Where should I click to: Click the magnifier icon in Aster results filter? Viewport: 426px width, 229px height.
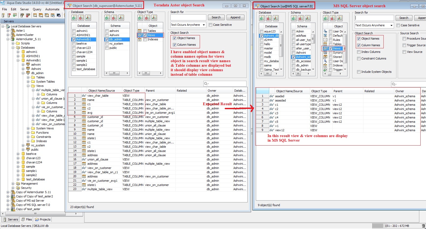[x=206, y=84]
